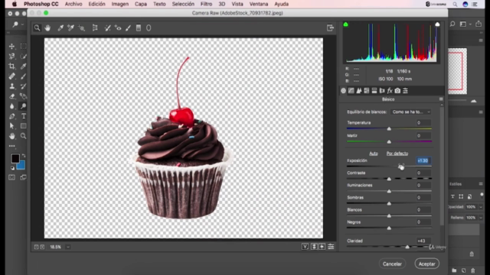This screenshot has height=275, width=490.
Task: Toggle before/after Y preview view
Action: tap(305, 247)
